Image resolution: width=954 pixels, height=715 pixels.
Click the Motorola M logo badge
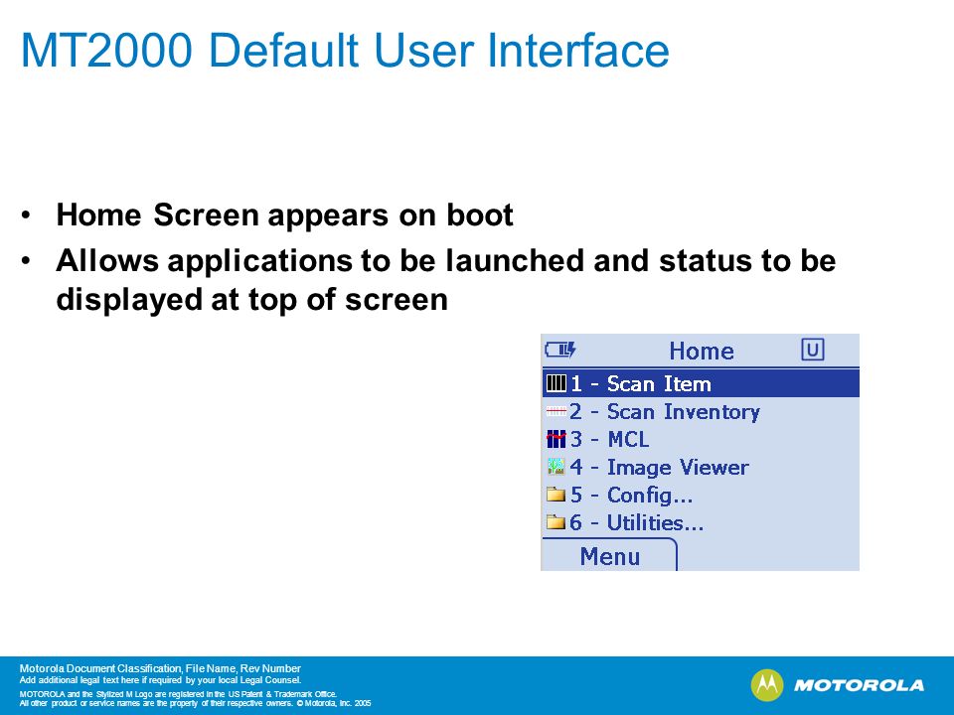tap(766, 685)
